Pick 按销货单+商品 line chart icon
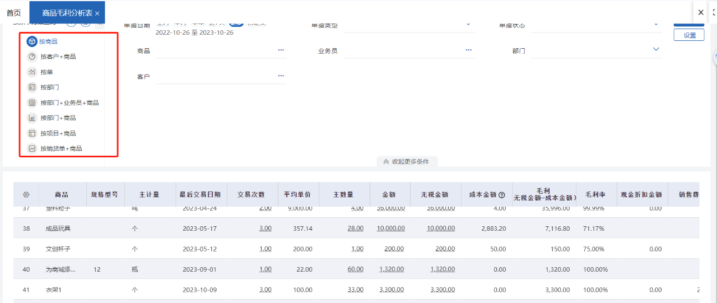The height and width of the screenshot is (303, 717). pyautogui.click(x=32, y=148)
